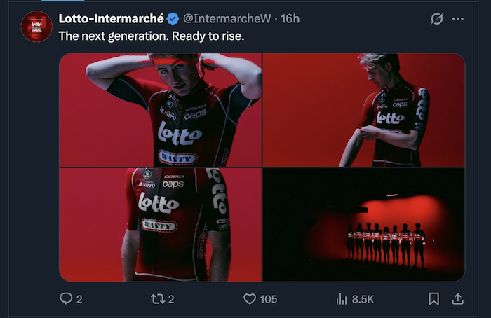Screen dimensions: 491x318
Task: Click the Lotto-Intermarché account name
Action: coord(111,18)
